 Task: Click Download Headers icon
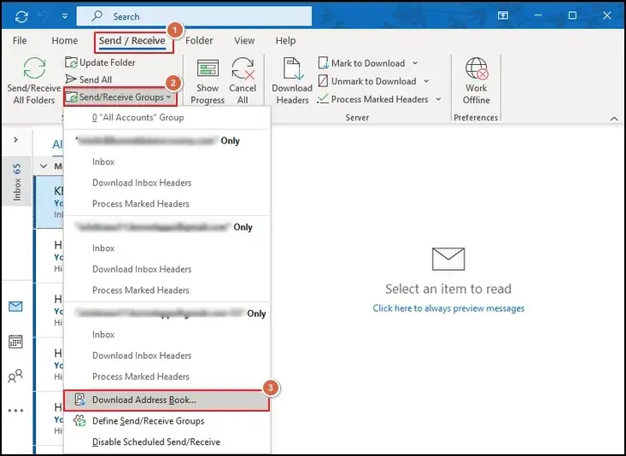point(292,68)
